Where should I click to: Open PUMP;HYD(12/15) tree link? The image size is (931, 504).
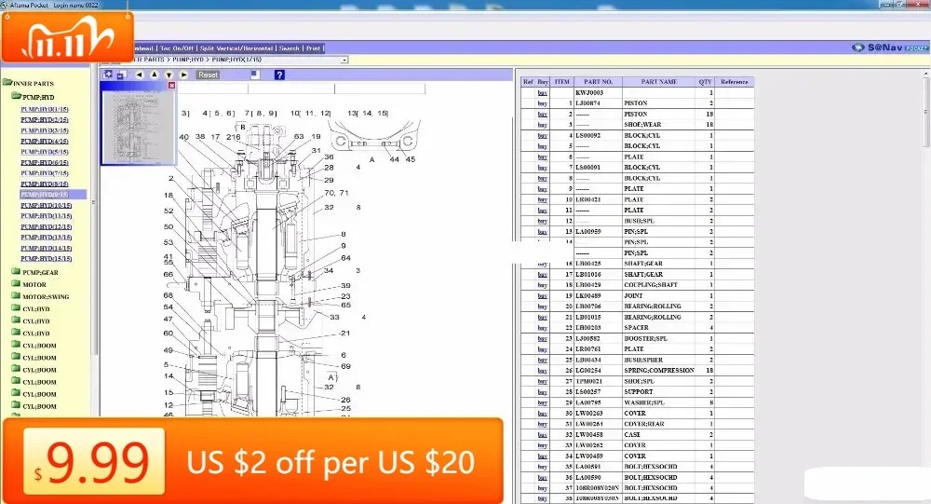pyautogui.click(x=47, y=226)
